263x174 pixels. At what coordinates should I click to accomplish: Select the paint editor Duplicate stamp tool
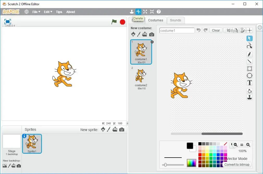coord(249,97)
